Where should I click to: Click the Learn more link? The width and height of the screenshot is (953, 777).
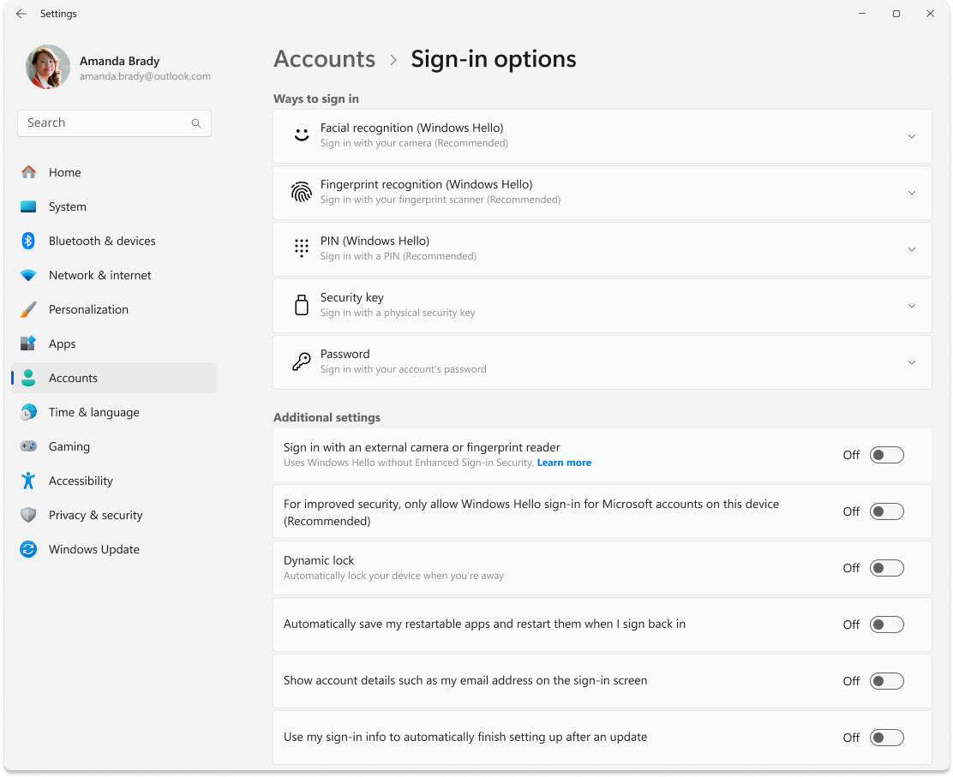click(x=563, y=462)
